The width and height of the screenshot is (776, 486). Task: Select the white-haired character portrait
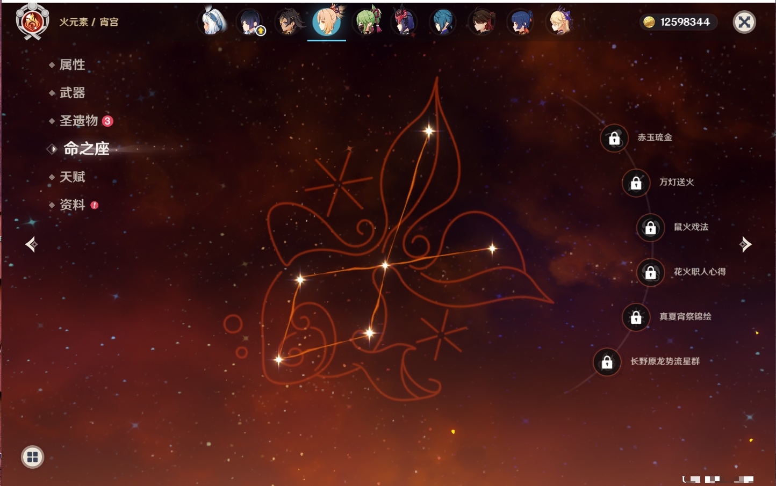212,22
